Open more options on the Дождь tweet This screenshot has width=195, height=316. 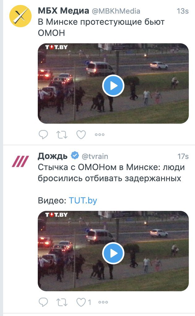pos(103,302)
